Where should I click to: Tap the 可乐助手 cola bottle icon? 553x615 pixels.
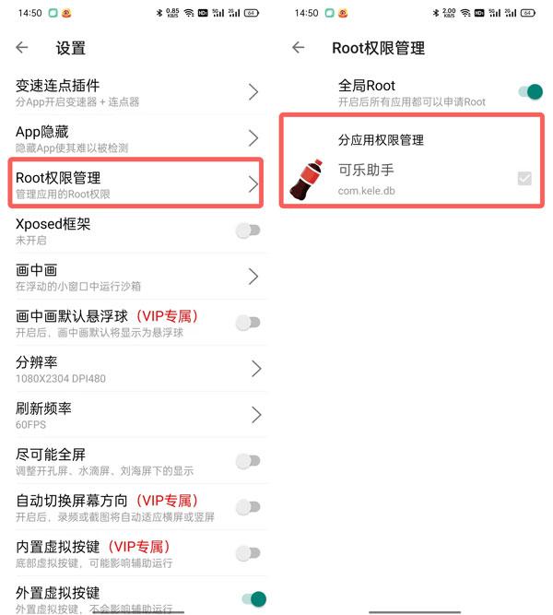click(307, 179)
